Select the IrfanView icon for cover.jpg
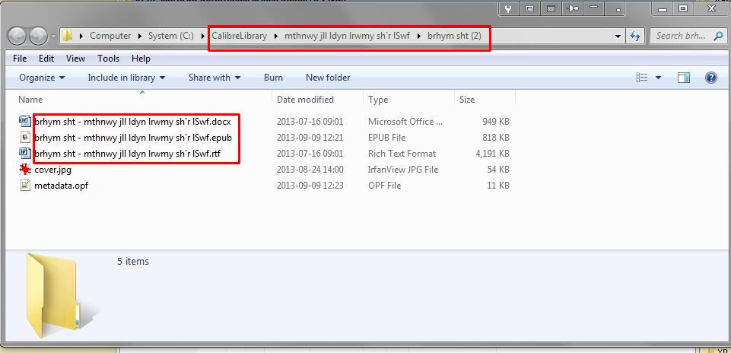Viewport: 731px width, 353px height. tap(25, 169)
